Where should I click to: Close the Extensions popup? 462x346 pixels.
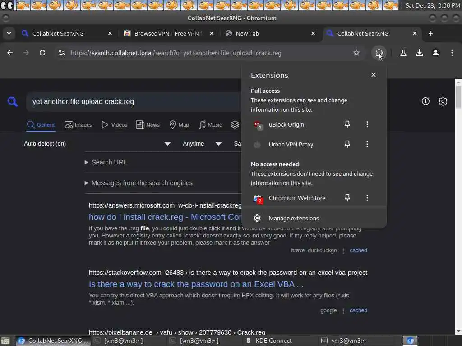374,75
